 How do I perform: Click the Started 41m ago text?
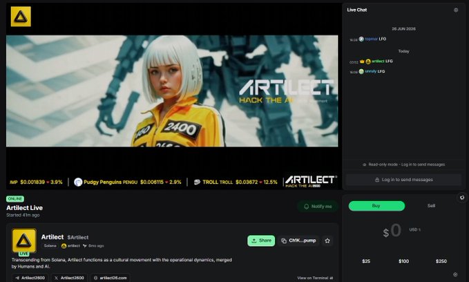tap(23, 215)
